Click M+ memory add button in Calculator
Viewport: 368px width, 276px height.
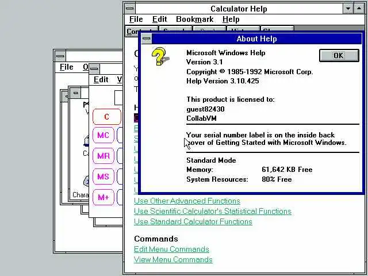point(103,197)
